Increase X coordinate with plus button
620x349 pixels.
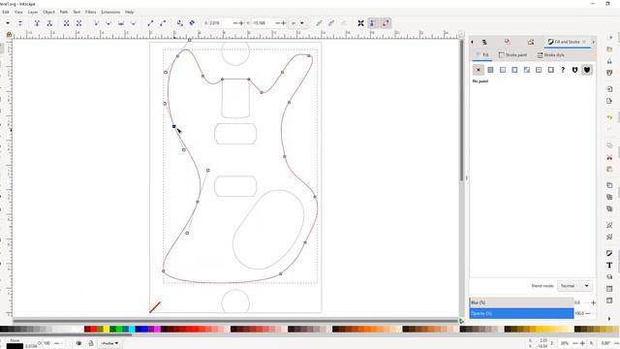[241, 23]
